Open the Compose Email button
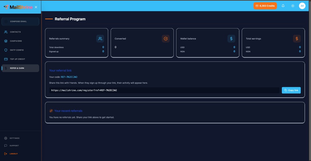Viewport: 311px width, 161px height. click(20, 21)
